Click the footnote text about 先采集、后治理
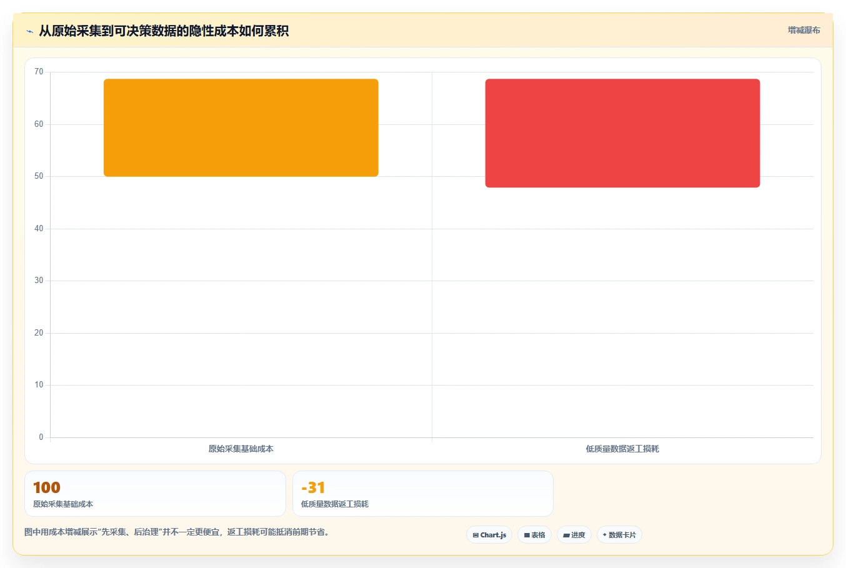 [177, 532]
